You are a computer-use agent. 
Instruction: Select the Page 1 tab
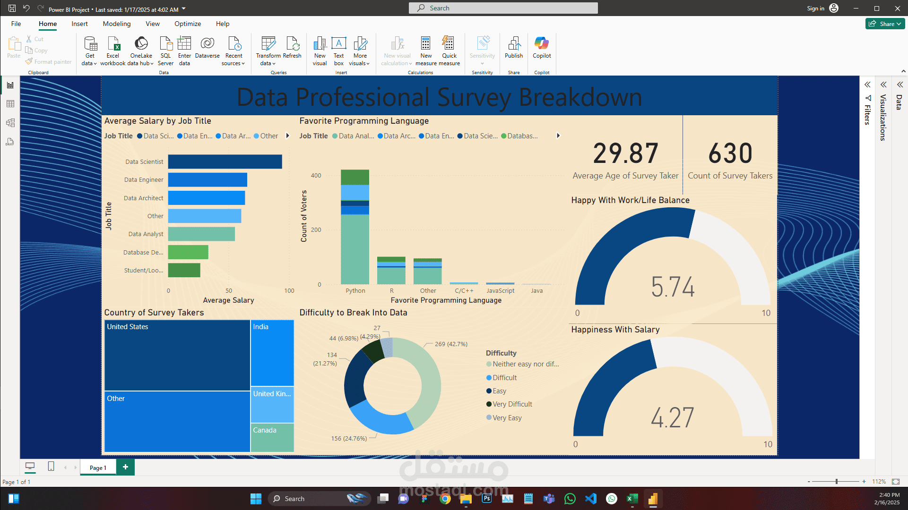coord(98,467)
